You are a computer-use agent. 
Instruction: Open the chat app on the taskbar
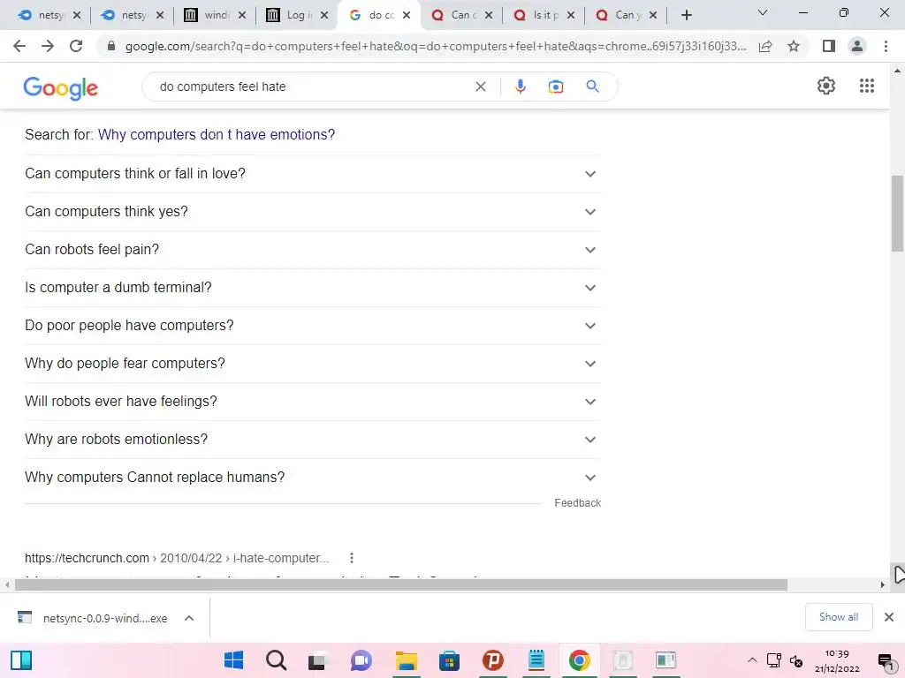[361, 660]
